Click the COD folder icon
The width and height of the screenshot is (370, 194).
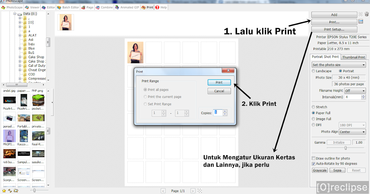pos(25,74)
